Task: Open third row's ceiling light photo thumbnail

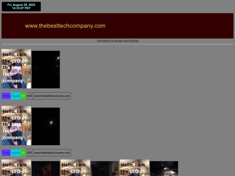Action: pyautogui.click(x=164, y=169)
